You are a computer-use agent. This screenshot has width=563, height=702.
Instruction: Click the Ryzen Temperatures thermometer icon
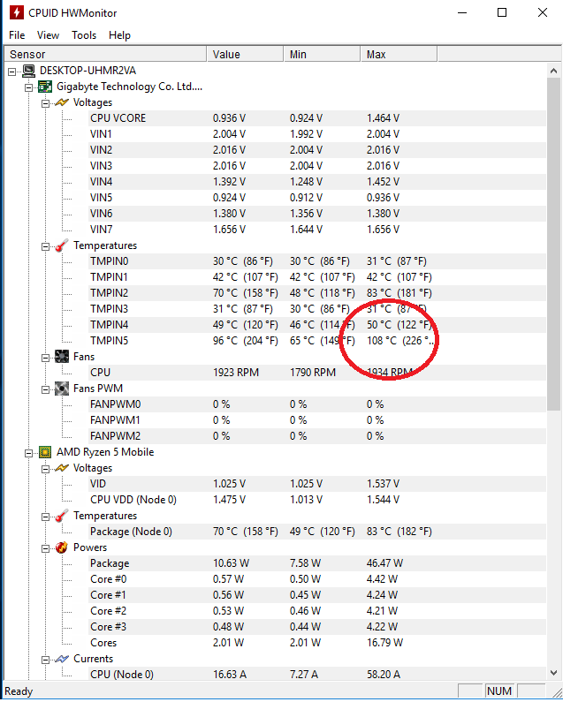tap(61, 516)
